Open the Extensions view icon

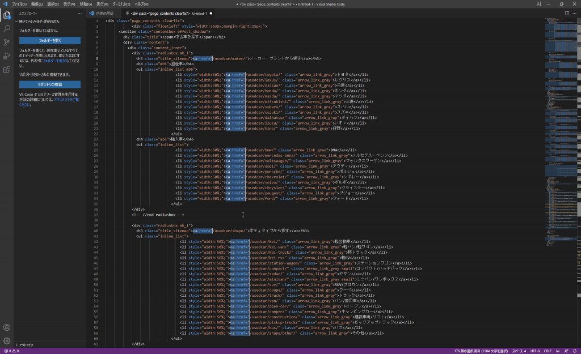7,70
